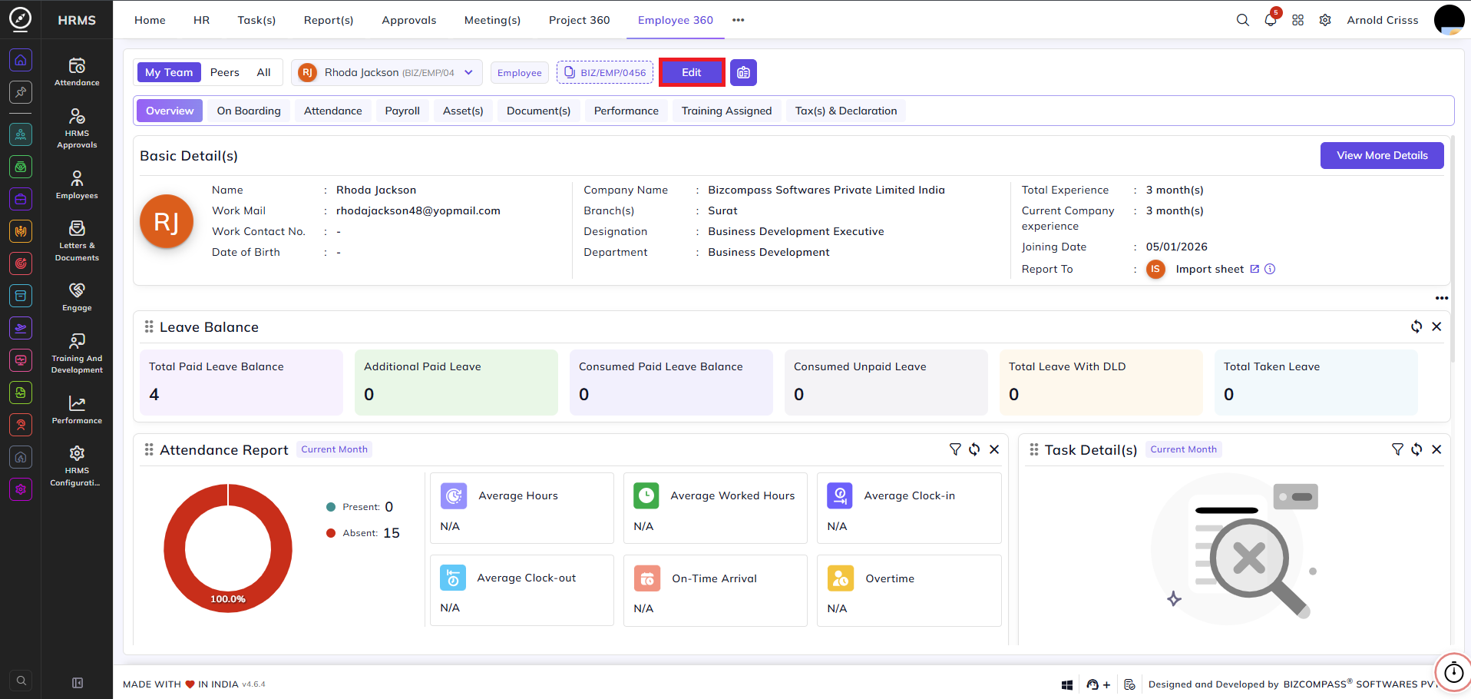Image resolution: width=1471 pixels, height=699 pixels.
Task: Click the red attendance donut chart
Action: [228, 548]
